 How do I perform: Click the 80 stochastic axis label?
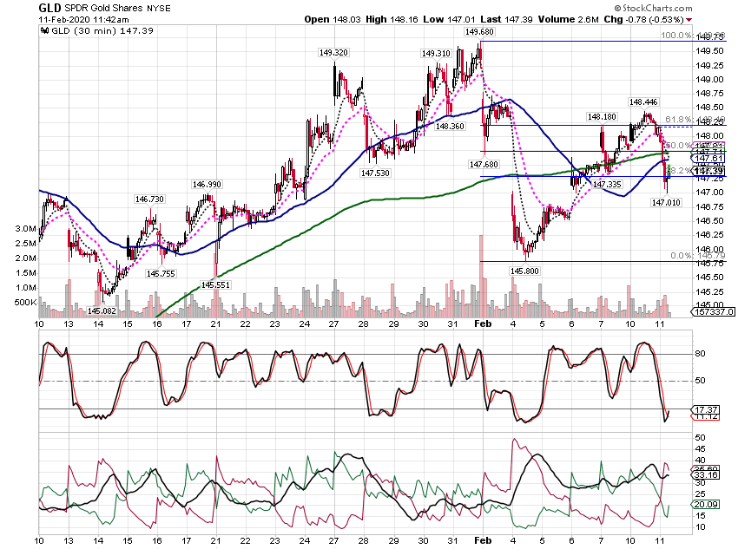pyautogui.click(x=700, y=354)
